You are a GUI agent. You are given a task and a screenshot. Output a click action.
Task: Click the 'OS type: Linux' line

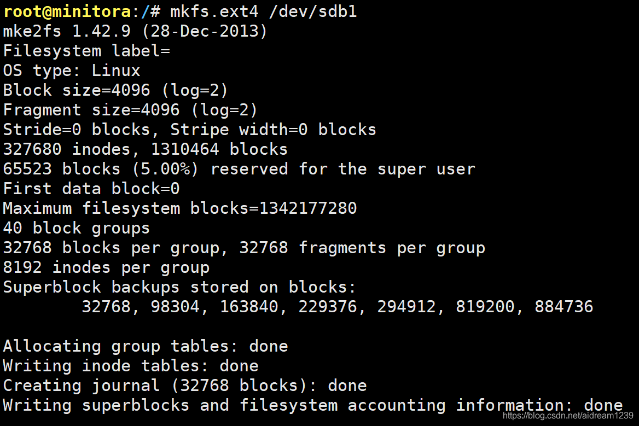72,71
